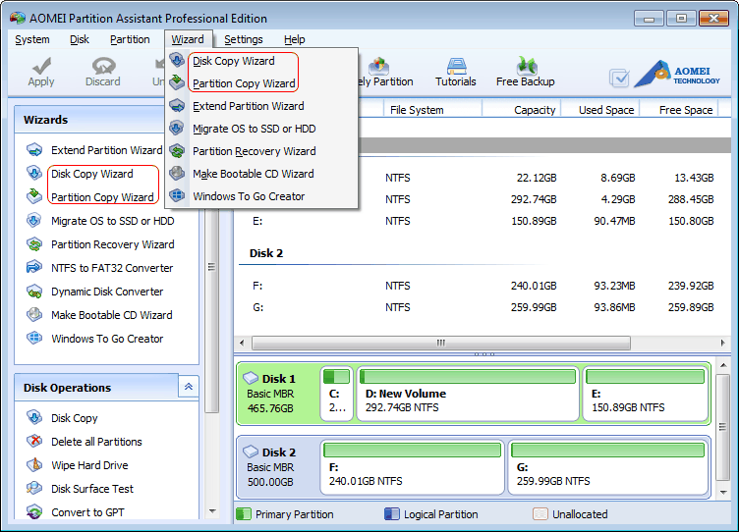Open the Partition menu
The width and height of the screenshot is (739, 532).
coord(130,39)
